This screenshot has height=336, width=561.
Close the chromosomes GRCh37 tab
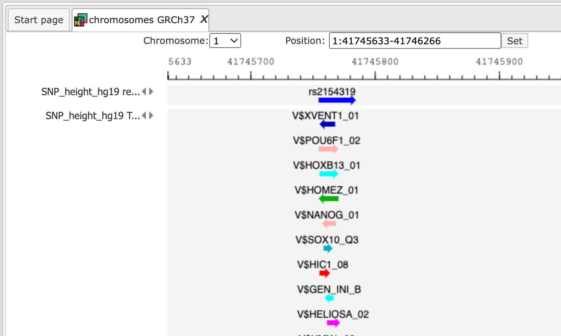click(x=204, y=19)
